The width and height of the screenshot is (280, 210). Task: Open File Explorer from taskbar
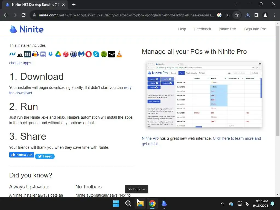(x=140, y=203)
